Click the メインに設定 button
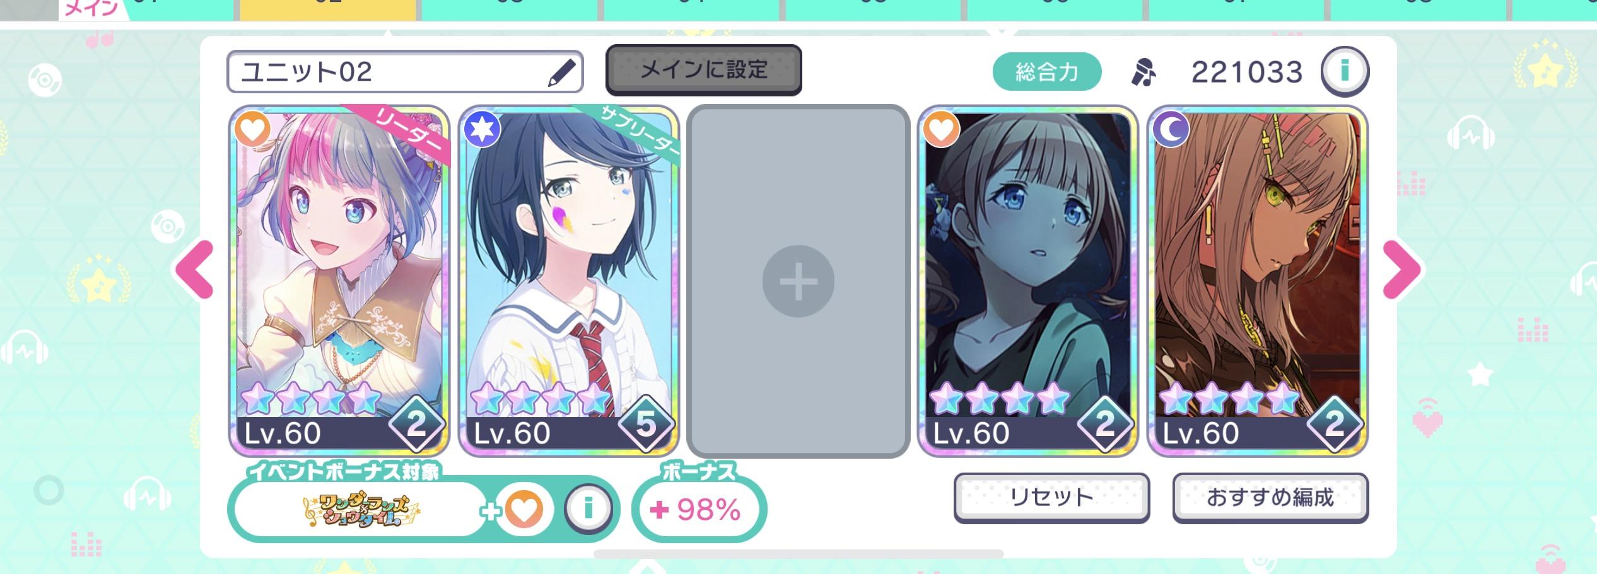 (704, 69)
